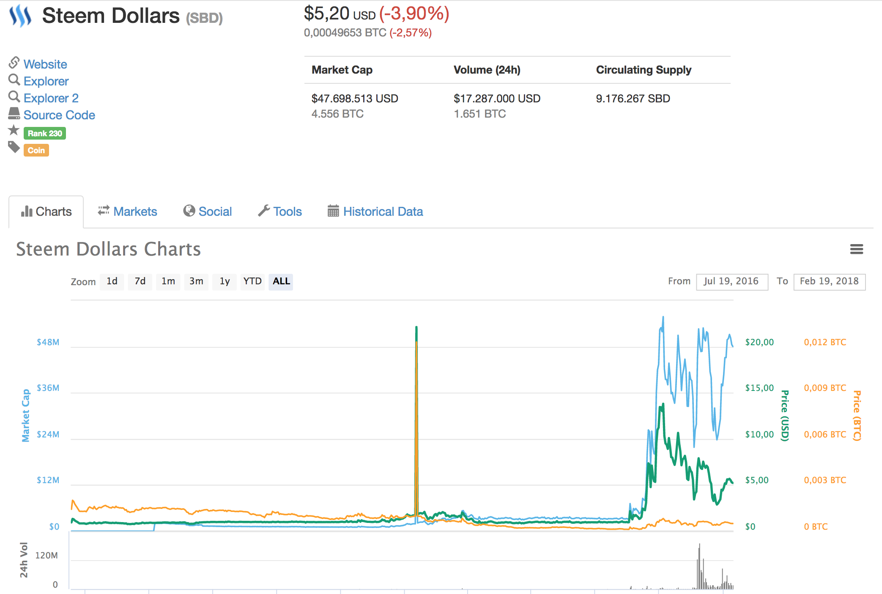
Task: Click the (-3,90%) price change text
Action: 414,14
